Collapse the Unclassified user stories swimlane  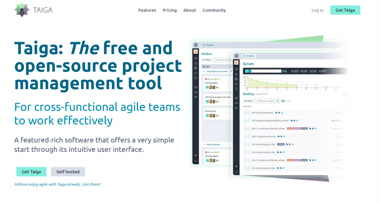point(204,71)
